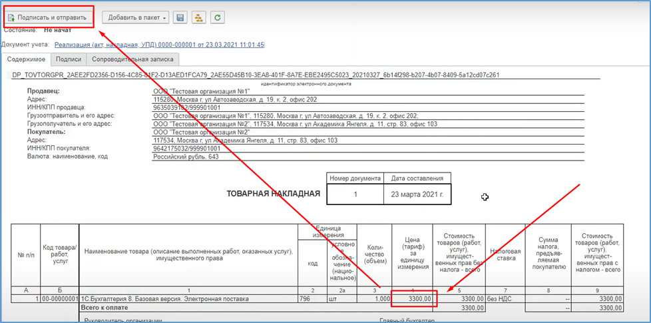Click the save diskette icon
The image size is (651, 323).
[180, 17]
